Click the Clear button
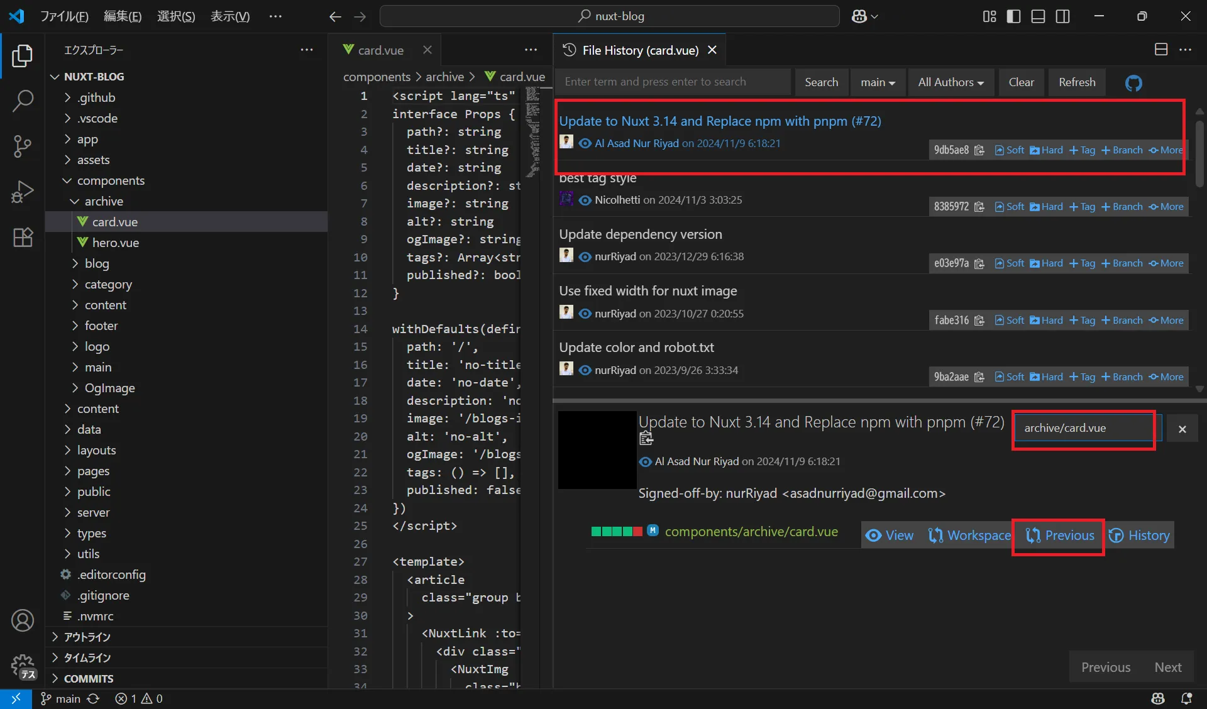1207x709 pixels. pos(1021,82)
